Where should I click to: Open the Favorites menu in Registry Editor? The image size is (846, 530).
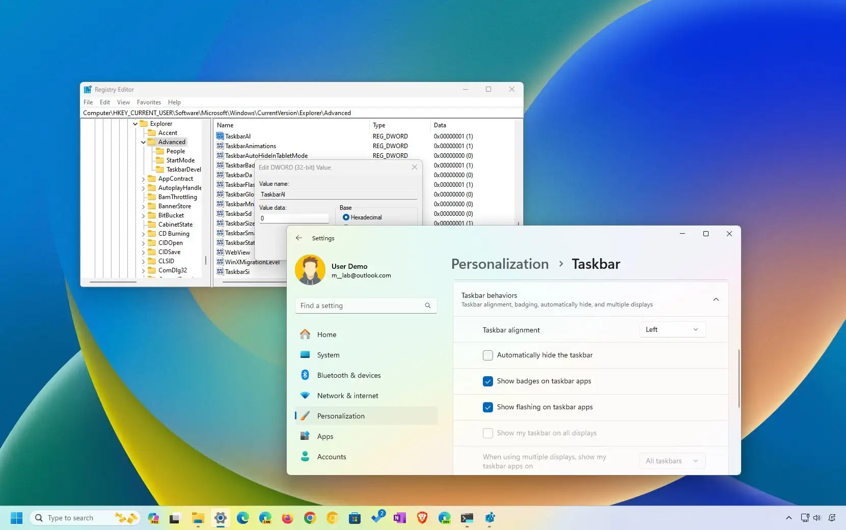tap(149, 102)
